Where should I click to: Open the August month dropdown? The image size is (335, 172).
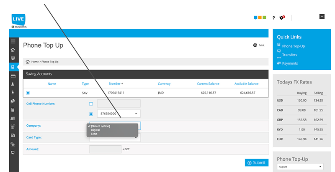pyautogui.click(x=300, y=167)
